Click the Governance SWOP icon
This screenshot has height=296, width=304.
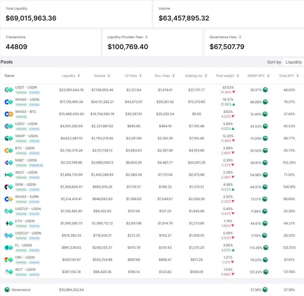(x=7, y=290)
